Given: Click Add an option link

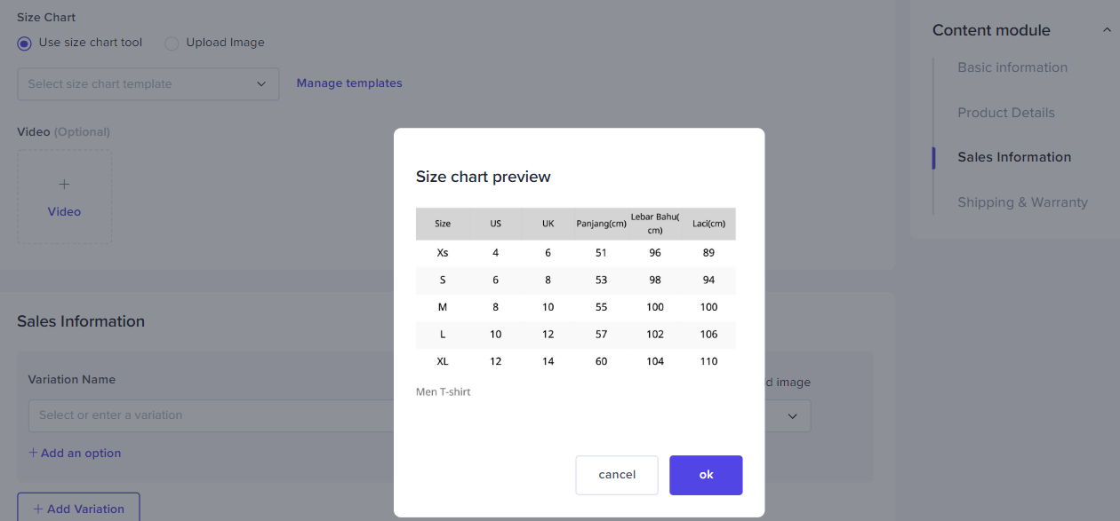Looking at the screenshot, I should 75,454.
